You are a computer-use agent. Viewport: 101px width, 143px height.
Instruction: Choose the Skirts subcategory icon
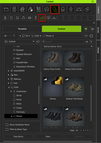pos(23,18)
